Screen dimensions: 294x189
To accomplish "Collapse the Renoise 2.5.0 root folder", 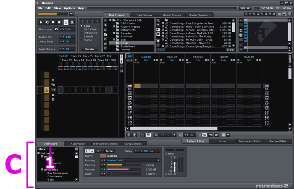I will tap(110, 20).
